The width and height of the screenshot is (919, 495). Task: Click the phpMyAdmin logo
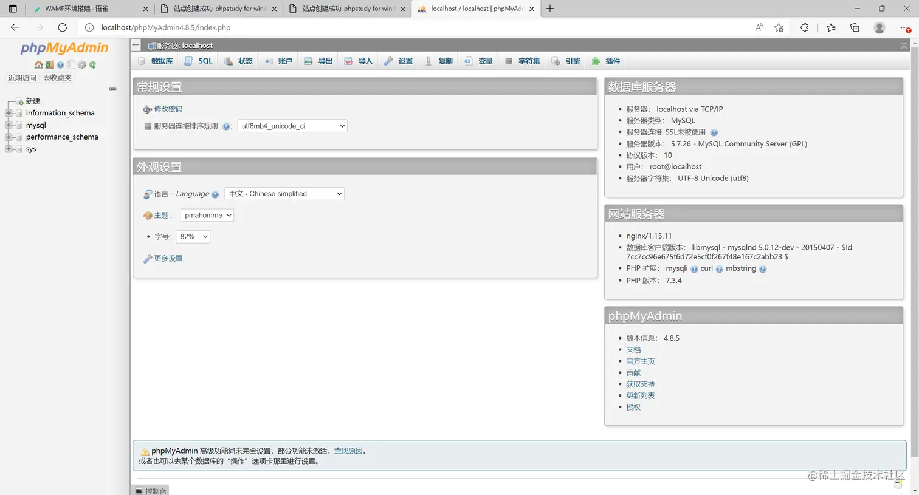click(x=64, y=48)
